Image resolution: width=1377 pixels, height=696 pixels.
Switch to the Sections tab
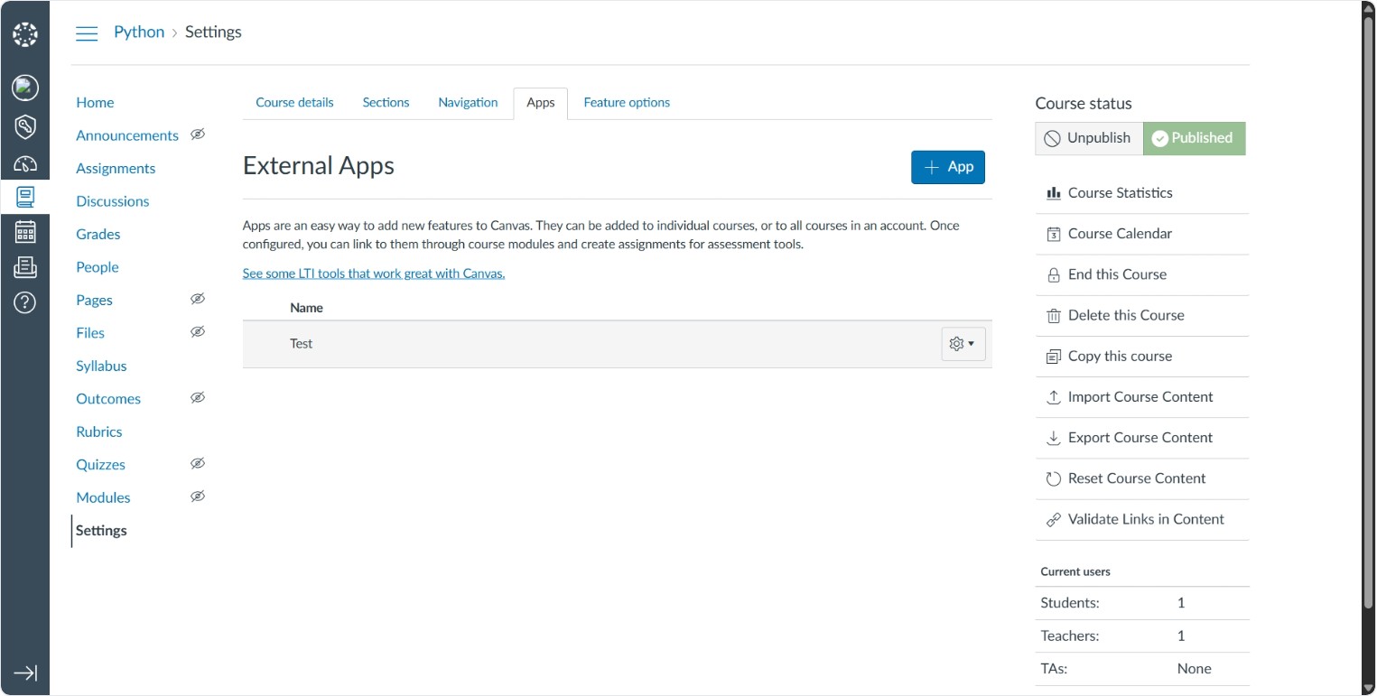point(386,103)
